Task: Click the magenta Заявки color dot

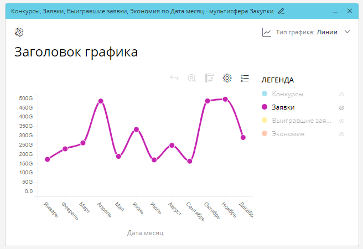Action: 265,107
